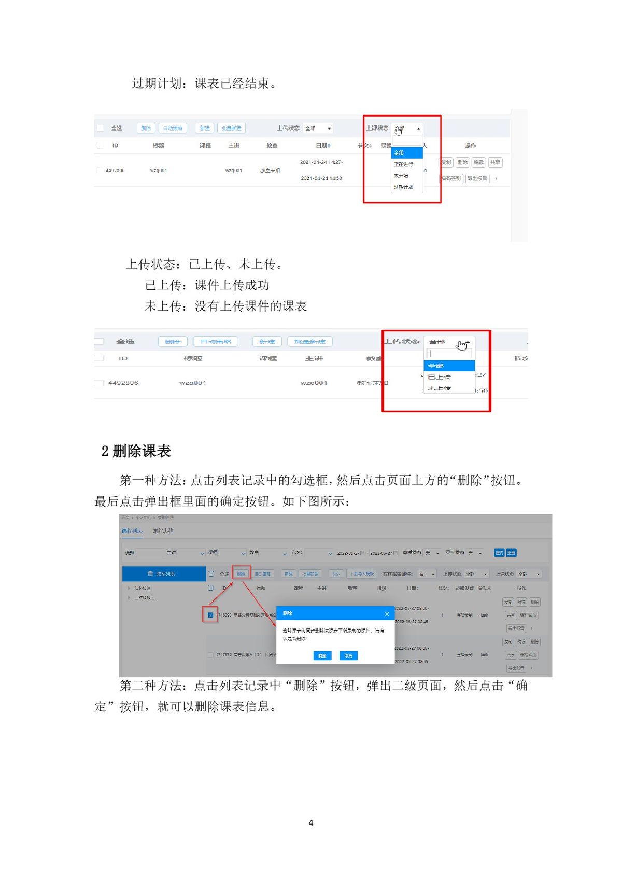Click the 批量新建 button in the middle toolbar
This screenshot has height=880, width=622.
[309, 342]
